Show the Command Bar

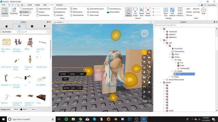pos(60,9)
